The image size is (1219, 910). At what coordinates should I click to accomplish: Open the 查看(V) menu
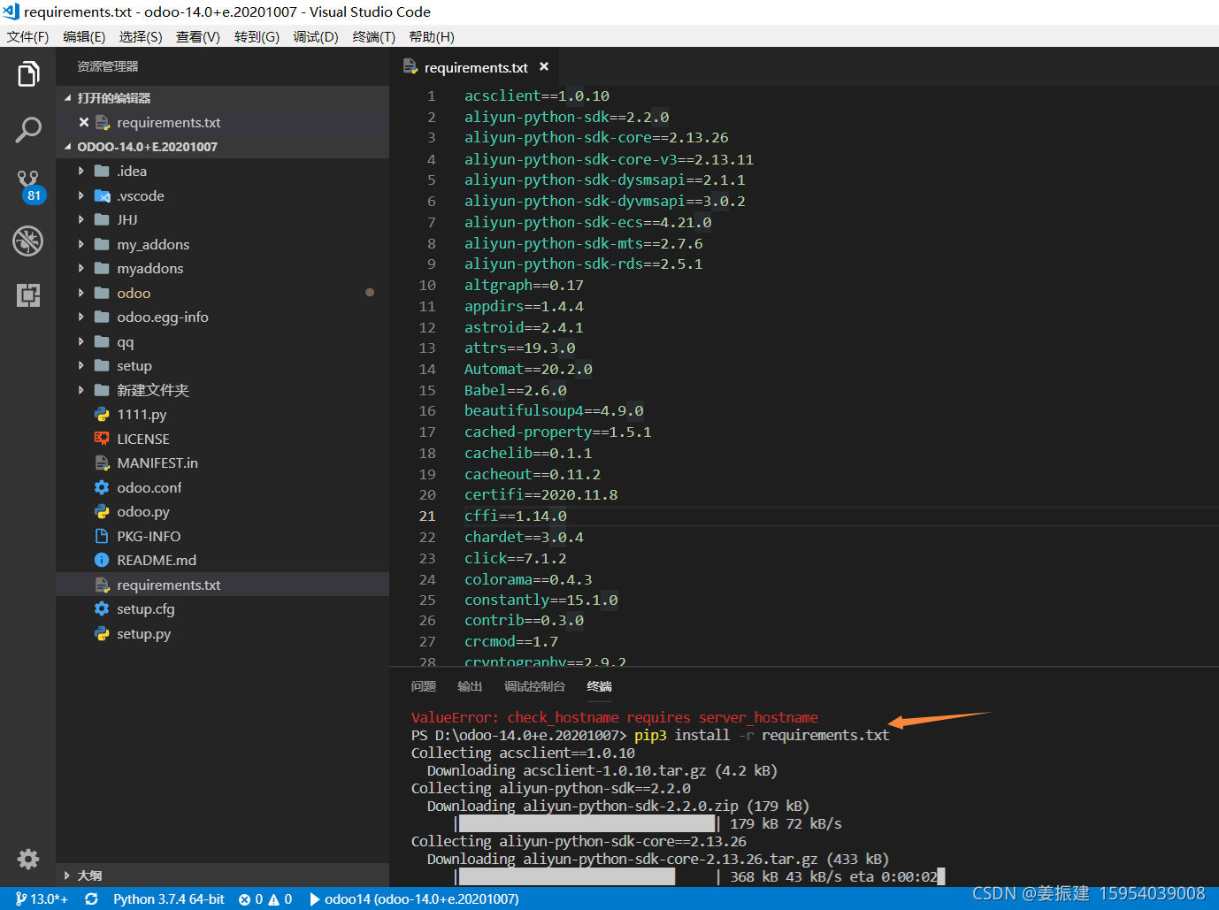(x=198, y=36)
